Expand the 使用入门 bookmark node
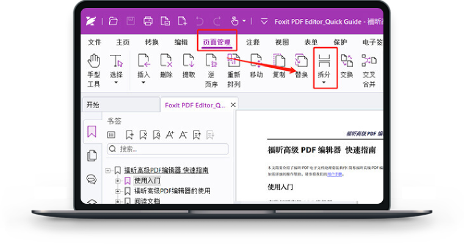 [x=118, y=181]
